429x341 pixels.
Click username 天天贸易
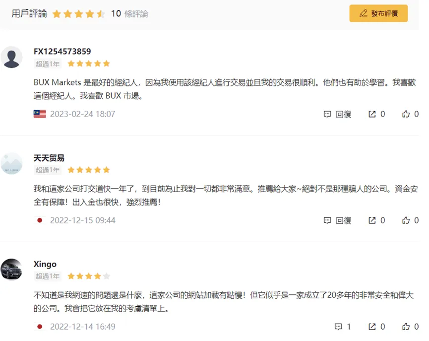click(49, 158)
